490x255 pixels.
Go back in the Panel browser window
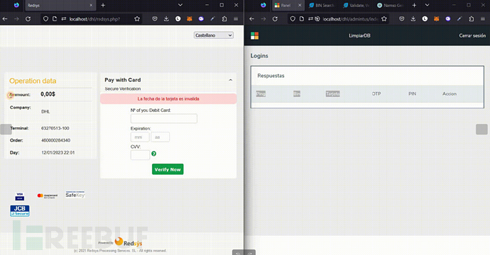click(252, 19)
